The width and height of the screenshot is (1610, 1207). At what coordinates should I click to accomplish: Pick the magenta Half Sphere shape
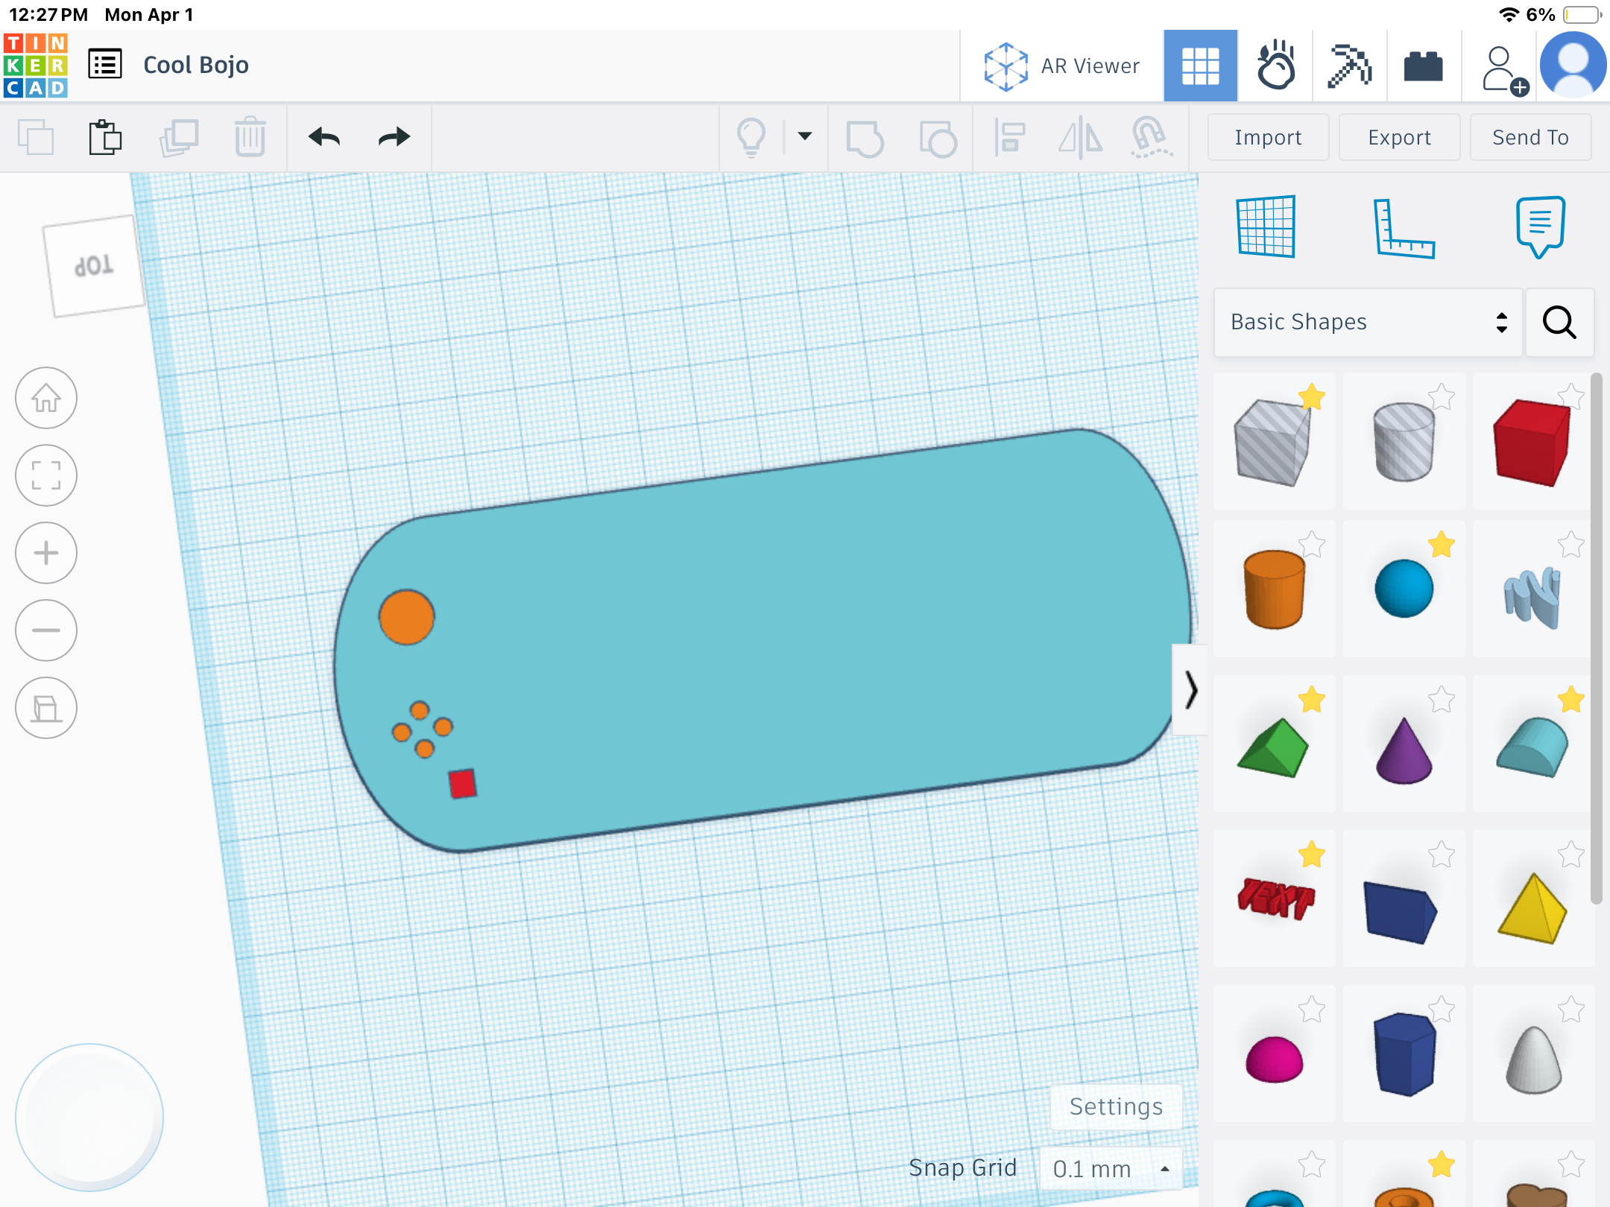pos(1274,1059)
